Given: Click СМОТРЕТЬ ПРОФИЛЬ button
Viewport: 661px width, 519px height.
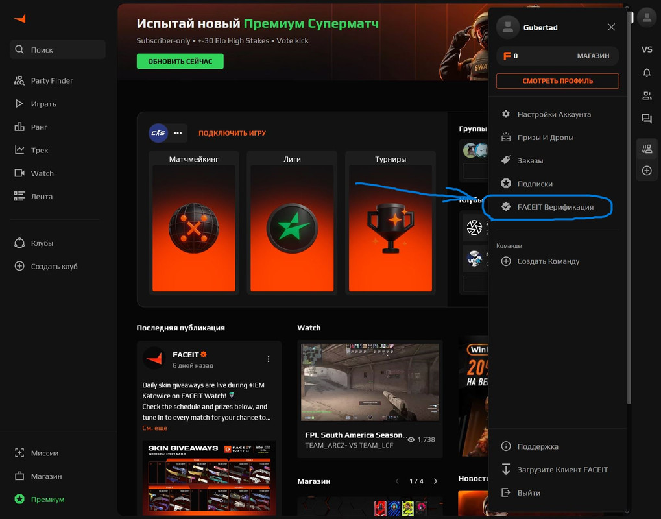Looking at the screenshot, I should 558,81.
